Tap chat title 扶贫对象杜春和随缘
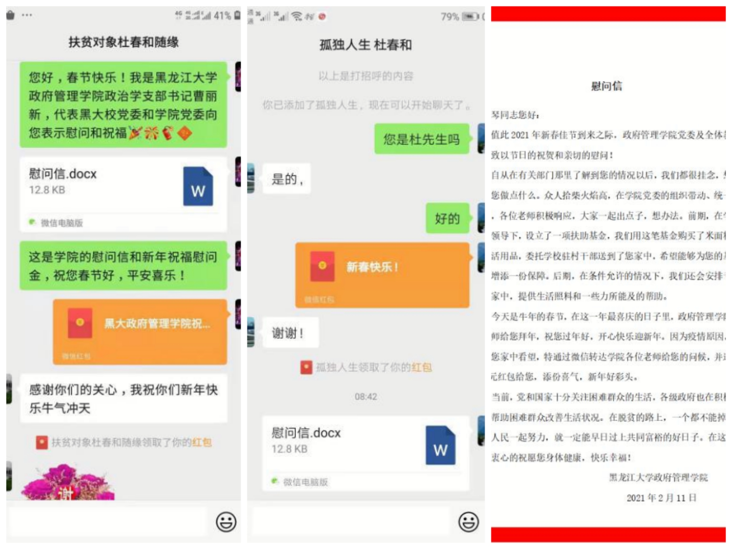This screenshot has height=549, width=732. click(123, 42)
